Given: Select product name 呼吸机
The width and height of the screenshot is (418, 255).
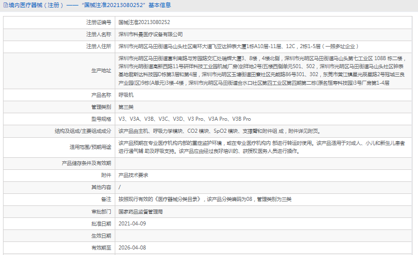Looking at the screenshot, I should tap(126, 95).
